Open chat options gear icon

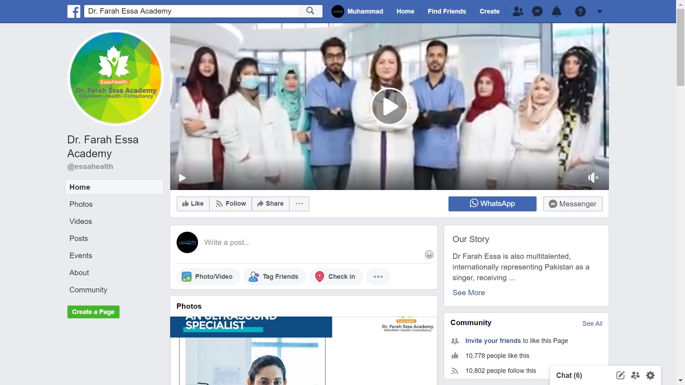[x=650, y=375]
